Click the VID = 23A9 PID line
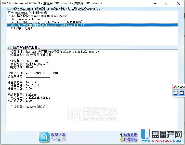The image size is (185, 145). 42,73
